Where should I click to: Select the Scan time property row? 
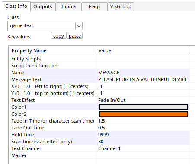99,142
